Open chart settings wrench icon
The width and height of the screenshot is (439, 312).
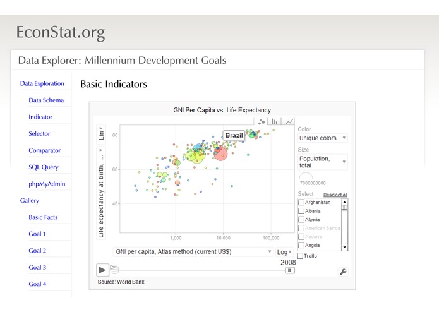coord(343,272)
